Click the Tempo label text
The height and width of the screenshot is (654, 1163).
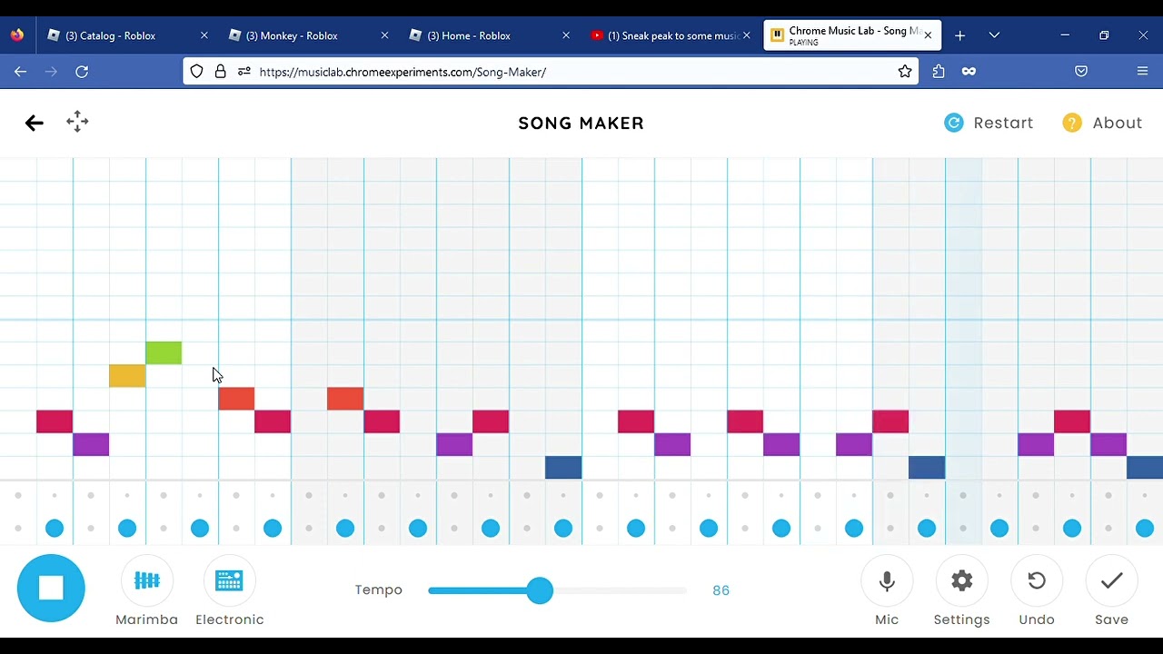(x=379, y=590)
